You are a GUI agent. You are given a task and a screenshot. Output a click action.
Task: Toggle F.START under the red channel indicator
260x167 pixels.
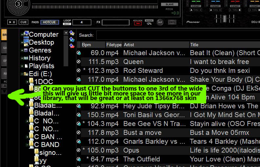235,6
